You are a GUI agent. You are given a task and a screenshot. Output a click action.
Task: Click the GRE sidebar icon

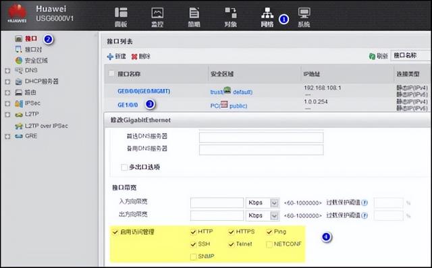point(18,136)
